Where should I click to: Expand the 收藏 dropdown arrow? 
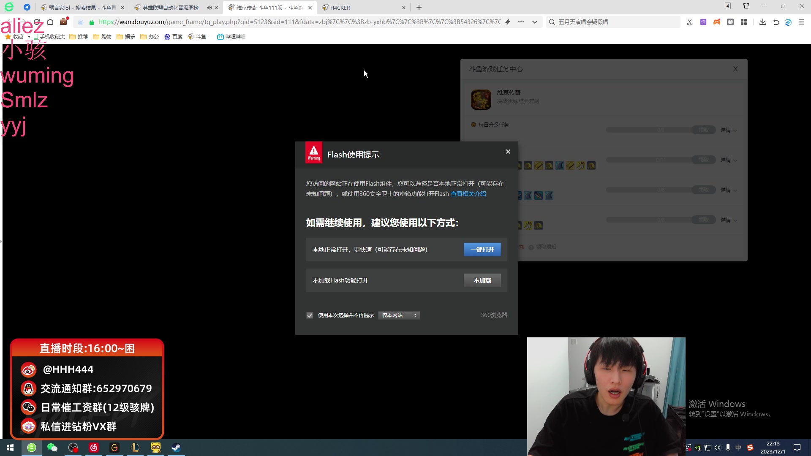point(29,37)
